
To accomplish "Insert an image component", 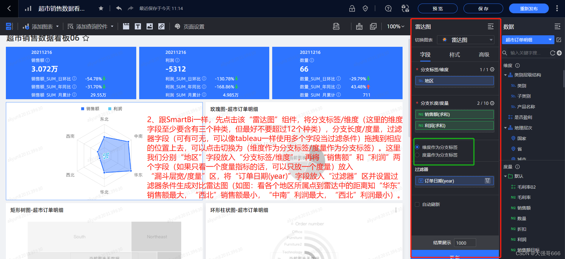I will [149, 26].
